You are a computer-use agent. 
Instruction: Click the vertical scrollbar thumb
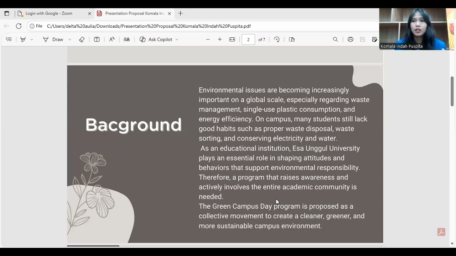[452, 91]
